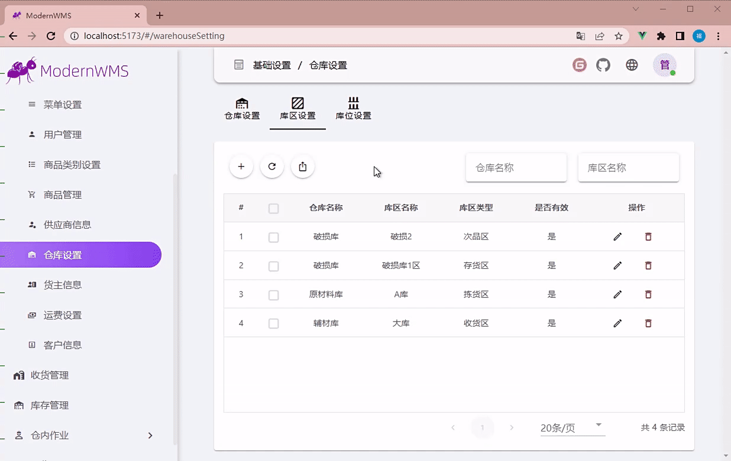Check the box for the 原材料库 row
Screen dimensions: 731x461
(273, 295)
